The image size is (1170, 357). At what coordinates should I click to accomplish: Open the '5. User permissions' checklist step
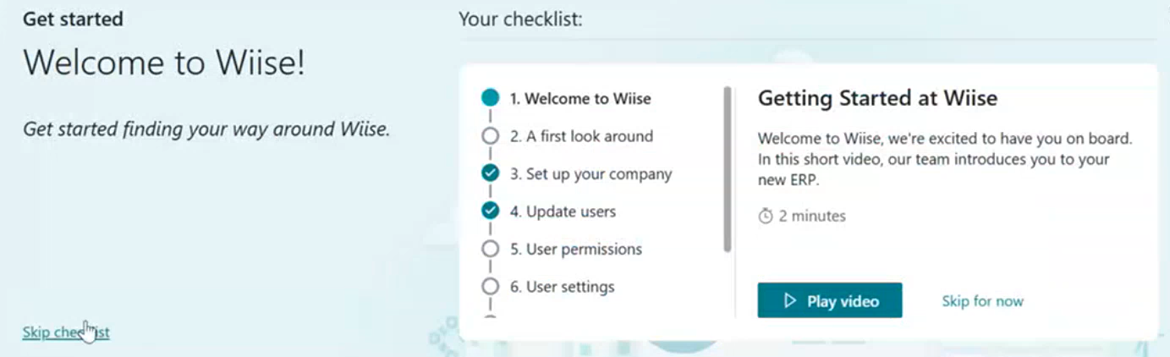575,249
